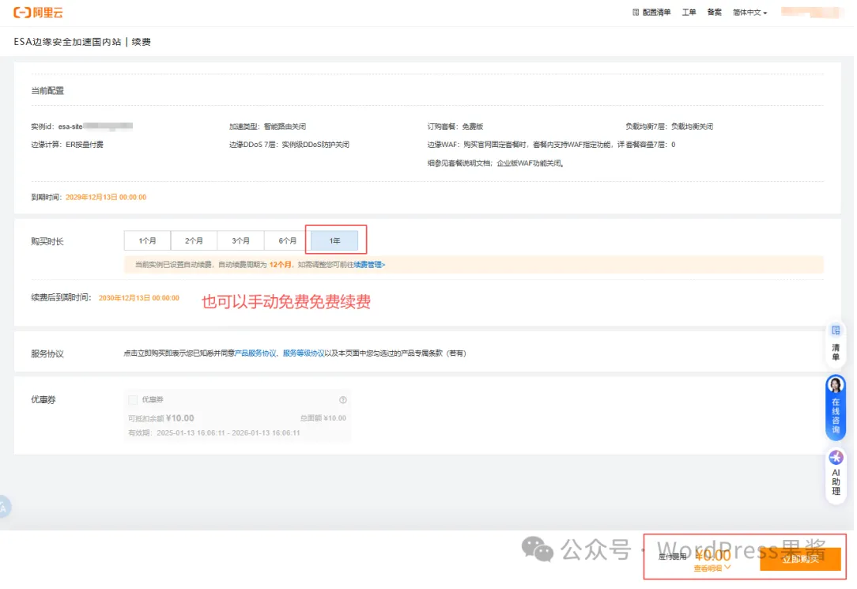Open the 简体中文 language dropdown
Viewport: 857px width, 589px height.
click(x=748, y=12)
